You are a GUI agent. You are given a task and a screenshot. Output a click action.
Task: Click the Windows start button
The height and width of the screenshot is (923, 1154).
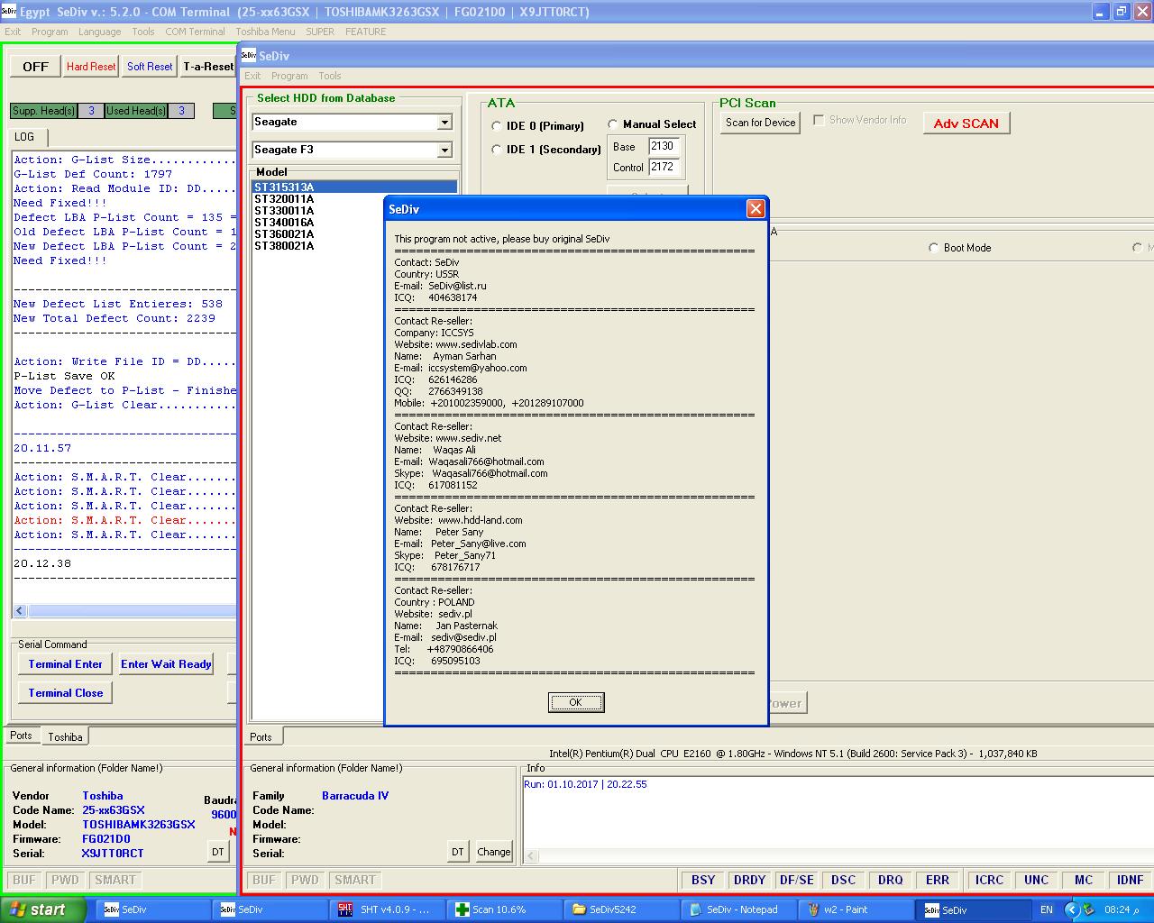[x=43, y=909]
